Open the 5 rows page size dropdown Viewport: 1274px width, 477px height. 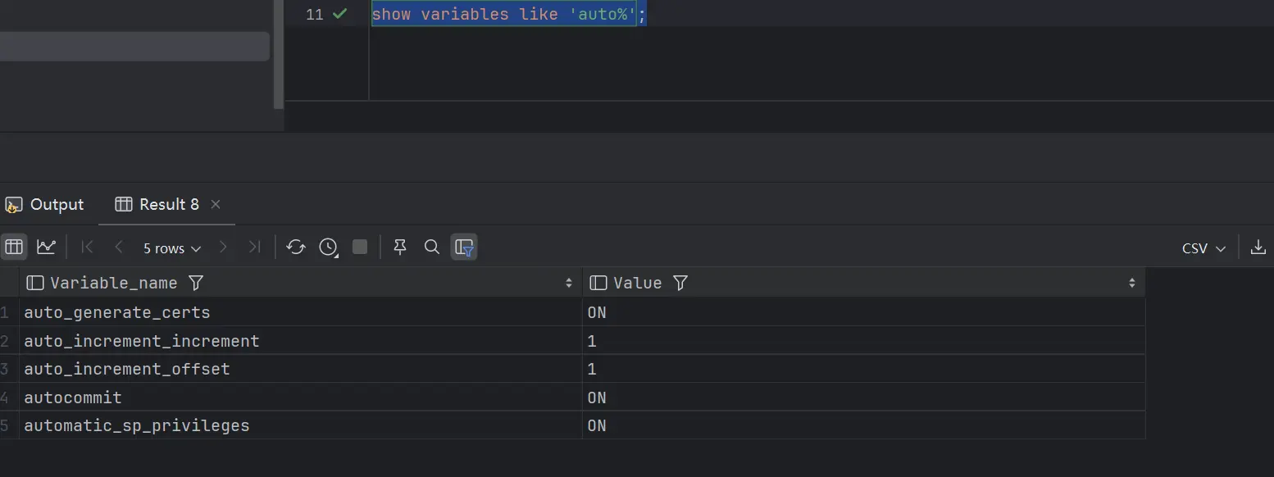tap(171, 248)
